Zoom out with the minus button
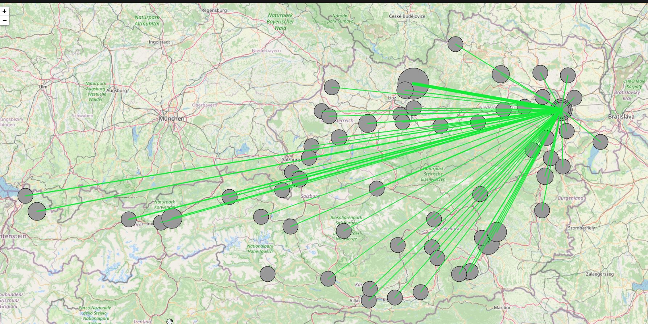 point(4,21)
